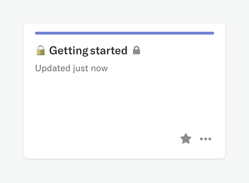Image resolution: width=249 pixels, height=183 pixels.
Task: Click the Updated just now timestamp
Action: click(x=71, y=68)
